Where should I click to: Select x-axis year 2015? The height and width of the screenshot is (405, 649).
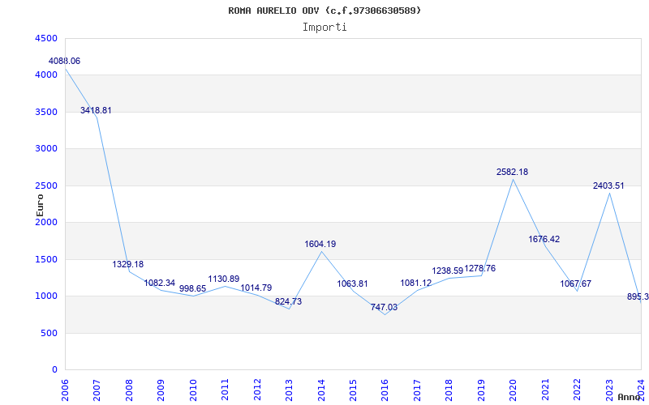(x=353, y=390)
